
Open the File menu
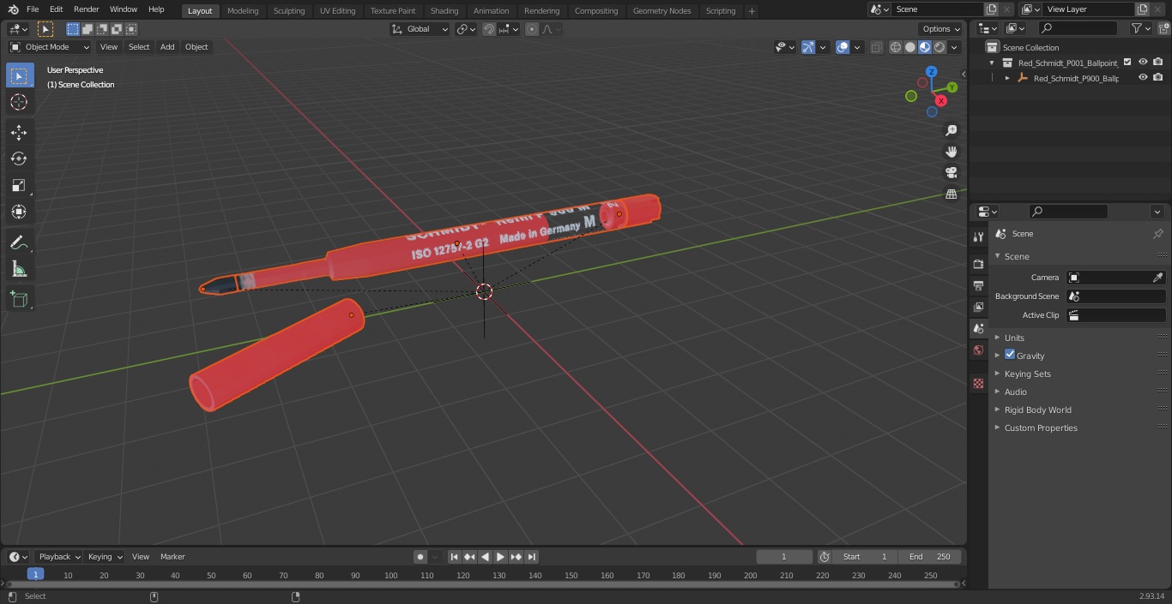click(33, 9)
